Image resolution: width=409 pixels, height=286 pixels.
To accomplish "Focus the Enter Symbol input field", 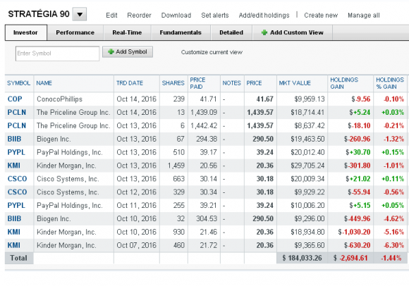I will (57, 54).
